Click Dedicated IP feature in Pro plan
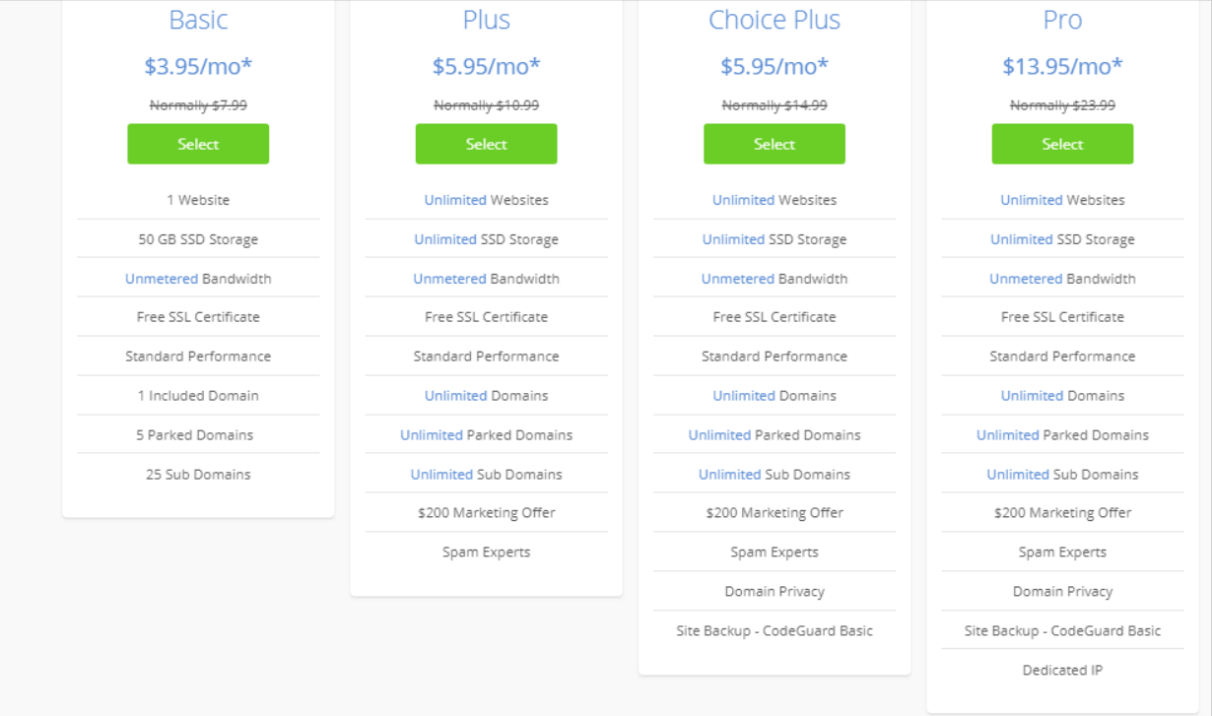Image resolution: width=1212 pixels, height=716 pixels. [x=1062, y=671]
